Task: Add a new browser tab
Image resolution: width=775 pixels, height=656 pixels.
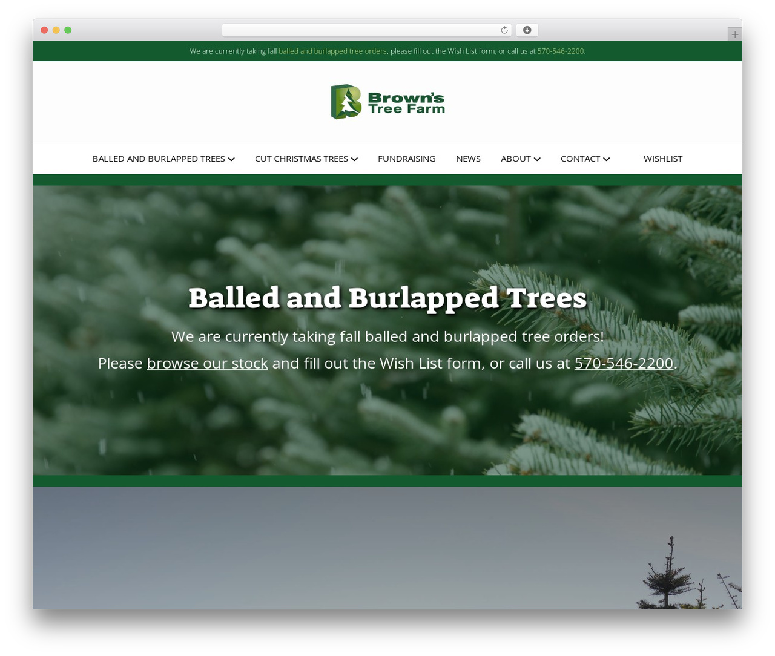Action: [734, 34]
